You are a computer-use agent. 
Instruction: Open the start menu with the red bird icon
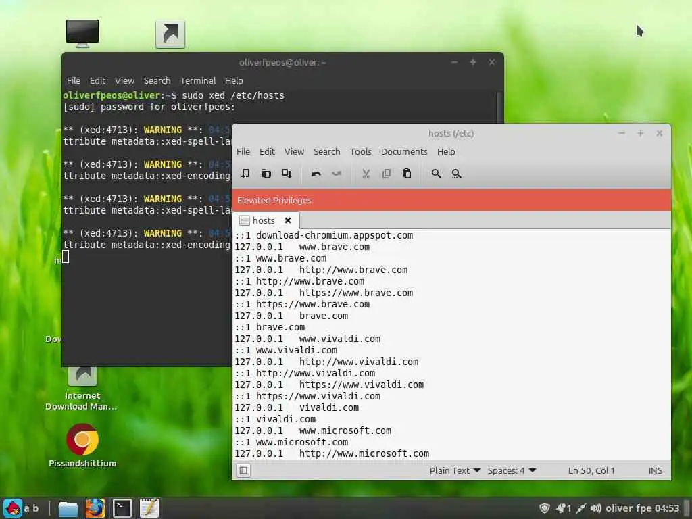click(13, 508)
